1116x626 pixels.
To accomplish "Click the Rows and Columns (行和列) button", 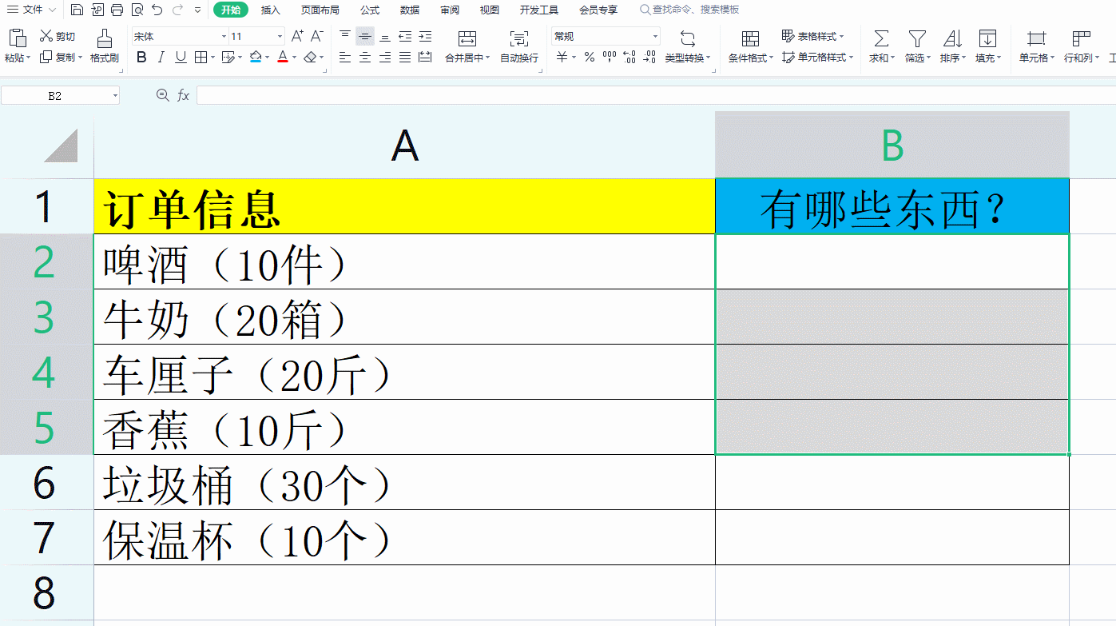I will pos(1081,46).
